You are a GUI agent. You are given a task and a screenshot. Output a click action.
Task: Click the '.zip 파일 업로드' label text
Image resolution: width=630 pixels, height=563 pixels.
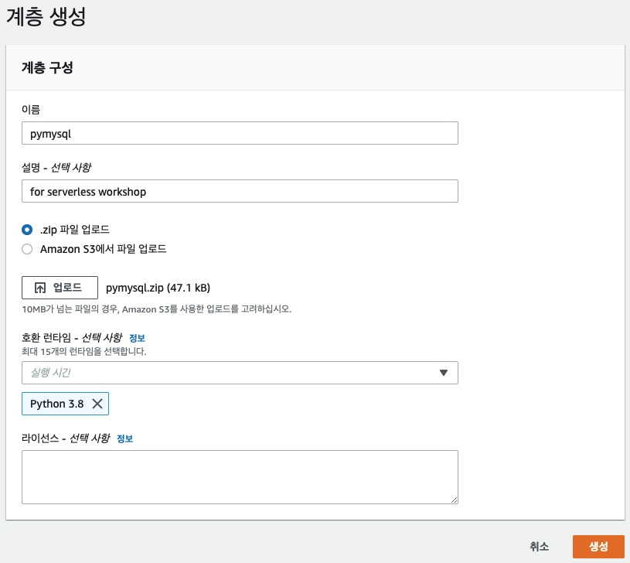(75, 230)
